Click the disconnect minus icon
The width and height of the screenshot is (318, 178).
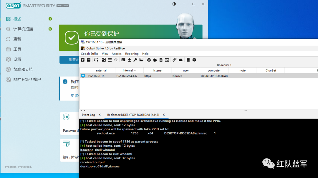(x=89, y=60)
